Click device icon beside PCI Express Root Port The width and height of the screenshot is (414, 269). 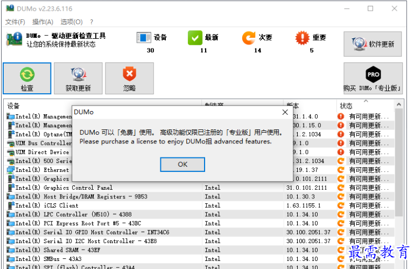[x=11, y=224]
